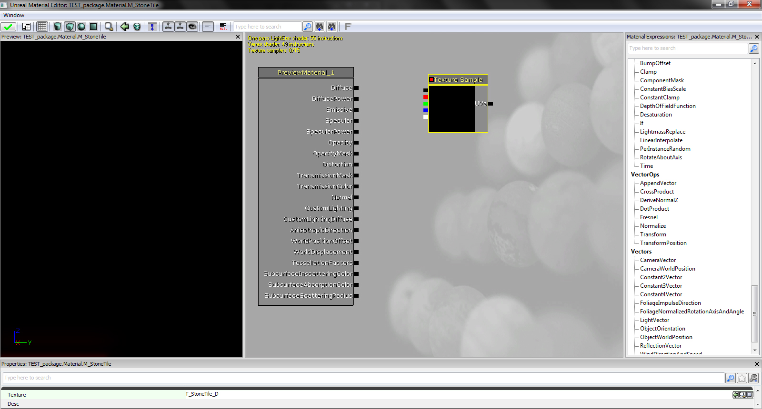The height and width of the screenshot is (409, 762).
Task: Select the LinearInterpolate expression
Action: [661, 140]
